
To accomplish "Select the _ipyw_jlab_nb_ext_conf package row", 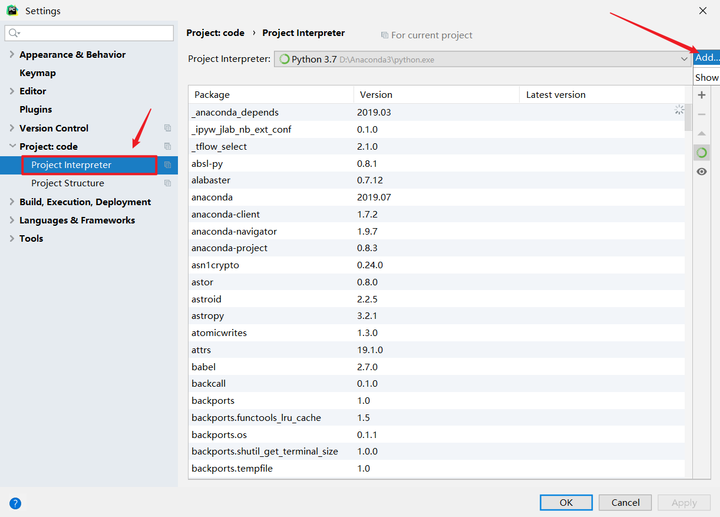I will point(437,129).
